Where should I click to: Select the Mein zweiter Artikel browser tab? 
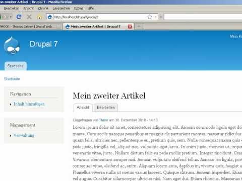coord(98,26)
